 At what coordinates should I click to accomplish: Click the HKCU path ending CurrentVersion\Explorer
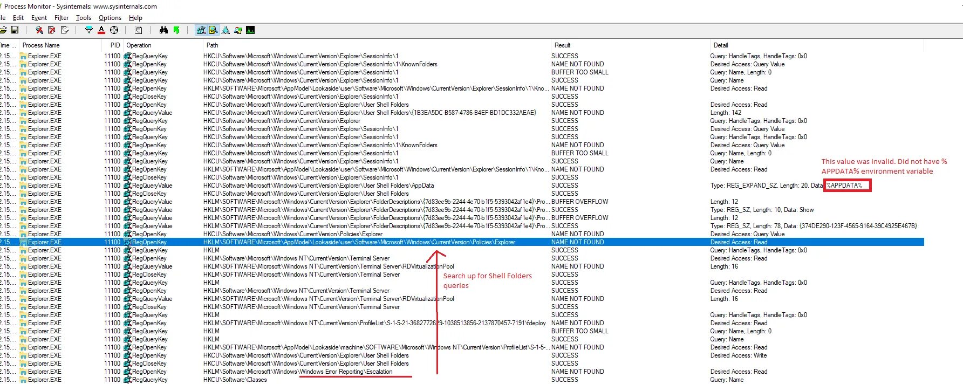point(282,121)
